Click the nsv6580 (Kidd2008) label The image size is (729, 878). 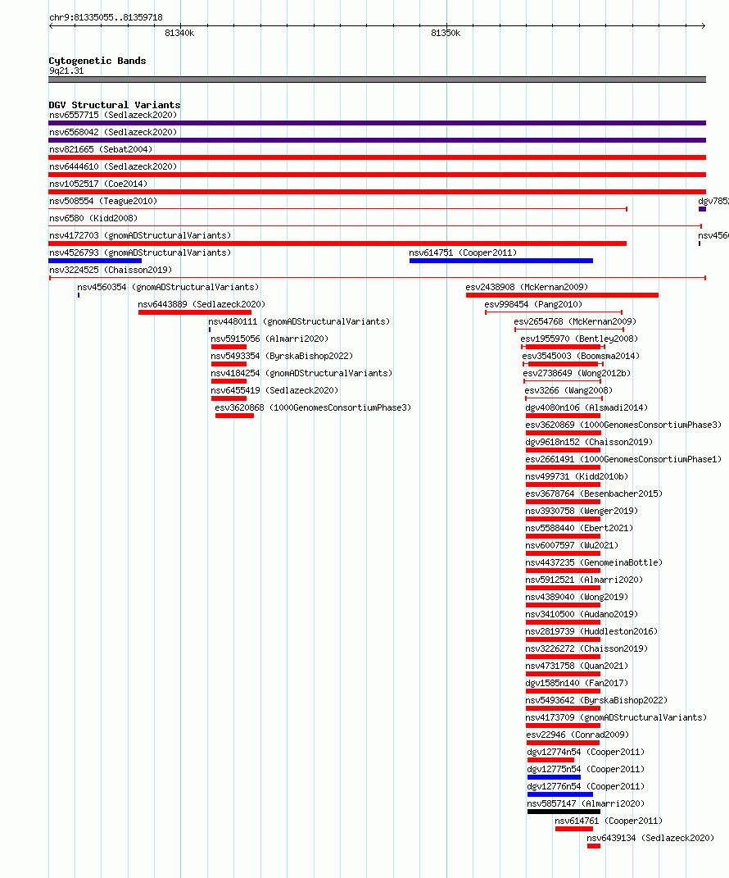point(93,218)
